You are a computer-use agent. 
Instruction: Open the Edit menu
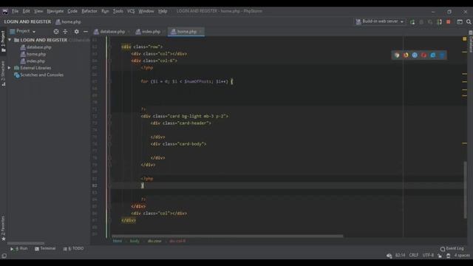tap(27, 11)
